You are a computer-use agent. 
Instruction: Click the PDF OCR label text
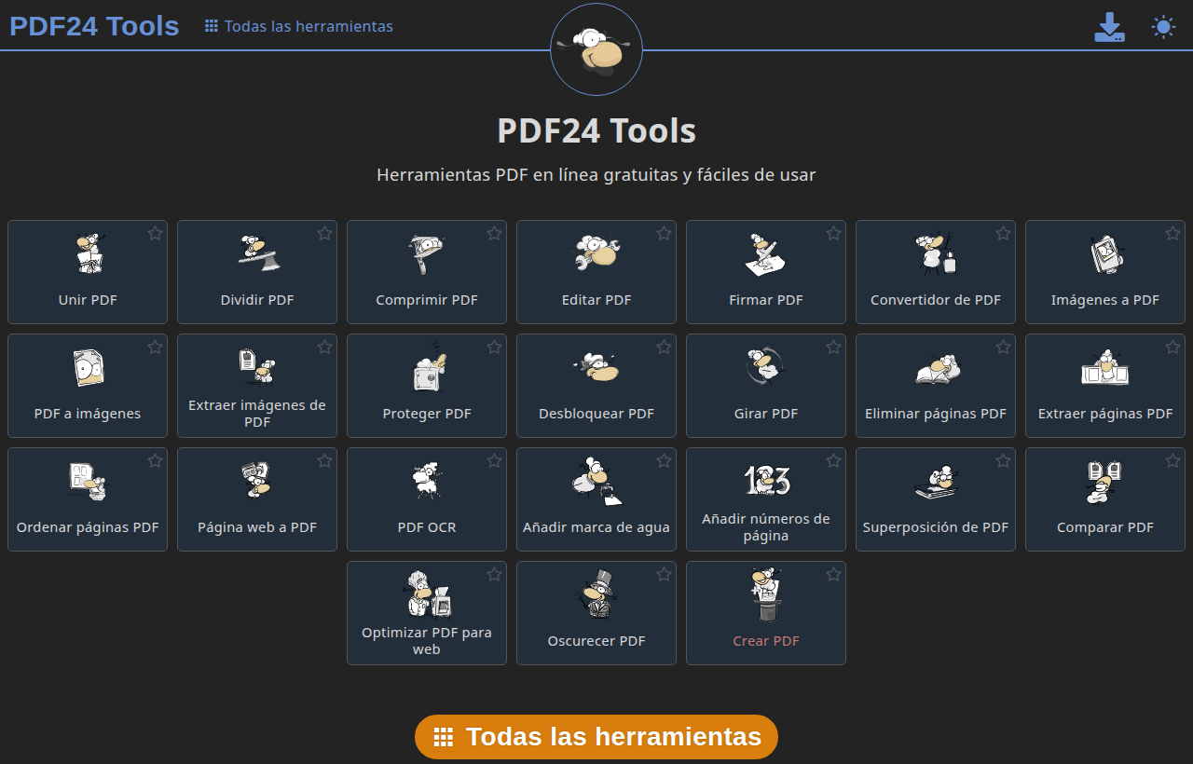[427, 527]
